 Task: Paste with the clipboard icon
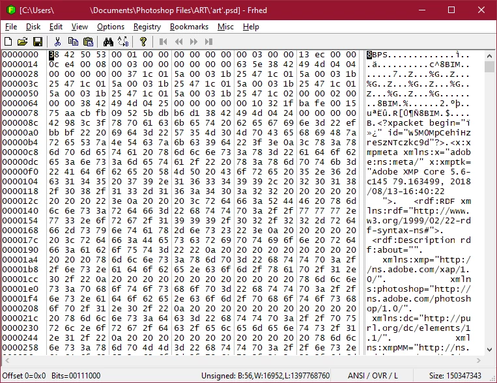(88, 42)
